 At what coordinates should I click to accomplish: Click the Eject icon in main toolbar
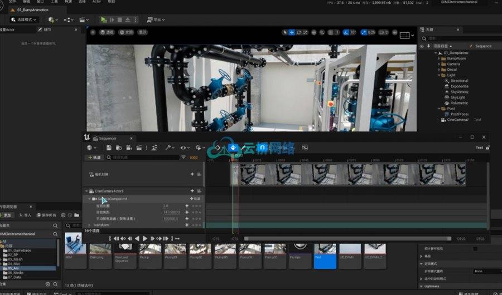(127, 20)
